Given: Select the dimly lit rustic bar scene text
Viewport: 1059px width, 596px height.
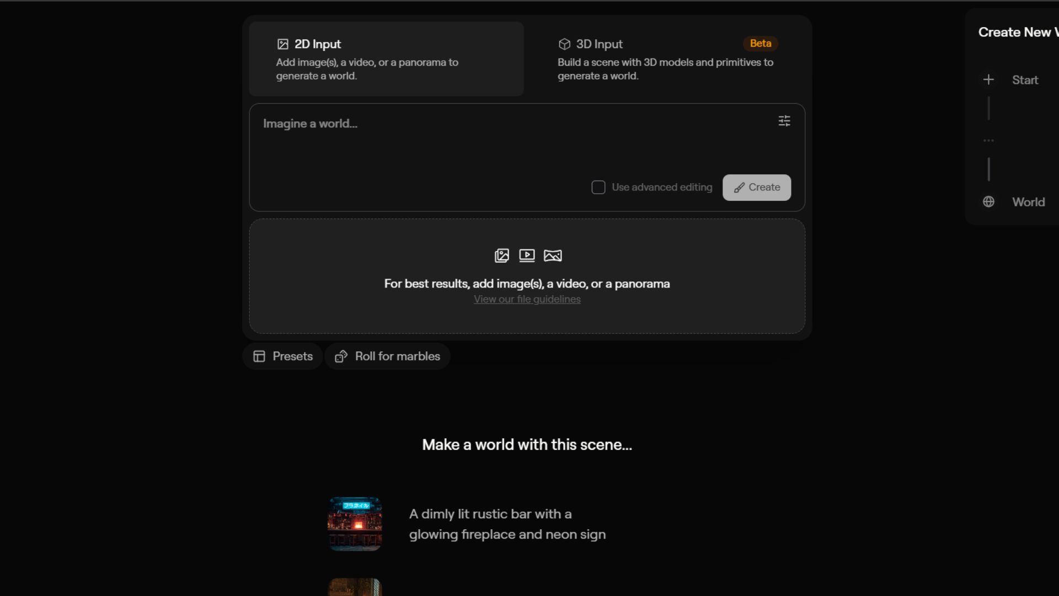Looking at the screenshot, I should coord(507,524).
